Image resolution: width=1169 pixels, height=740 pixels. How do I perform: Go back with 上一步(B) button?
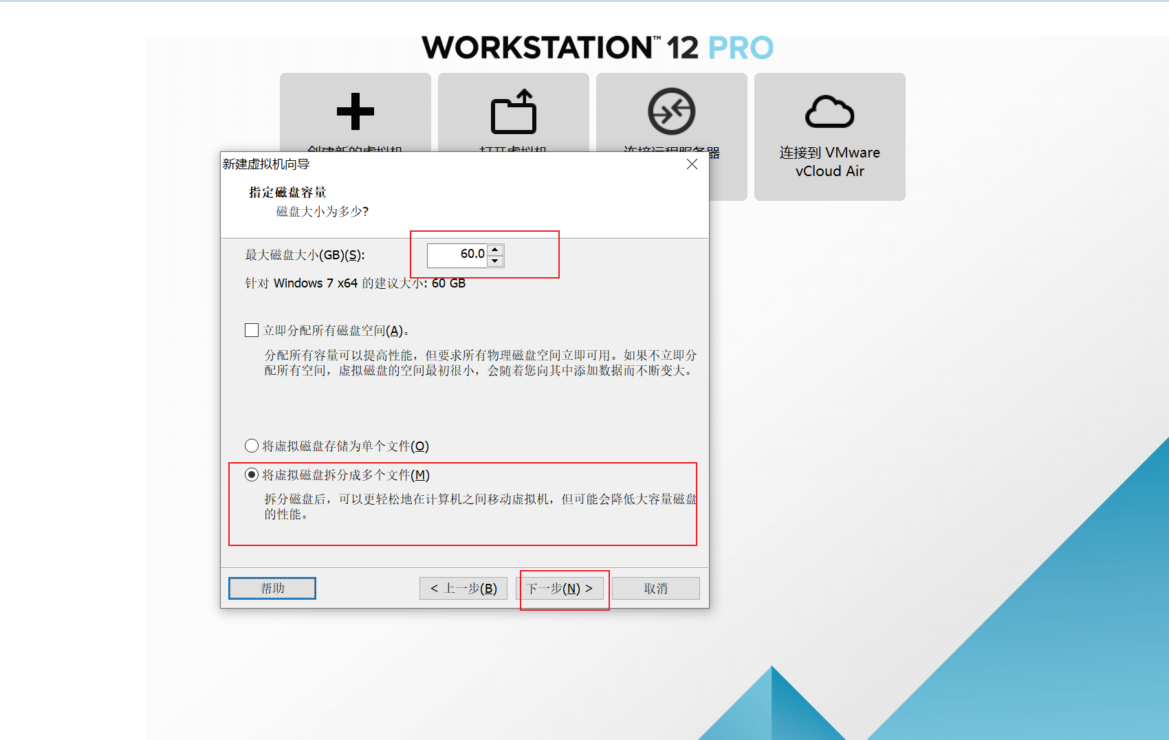coord(463,588)
